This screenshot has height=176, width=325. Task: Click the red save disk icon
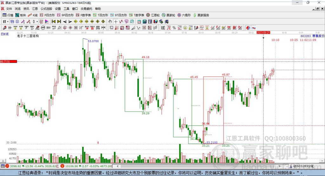tap(156, 22)
